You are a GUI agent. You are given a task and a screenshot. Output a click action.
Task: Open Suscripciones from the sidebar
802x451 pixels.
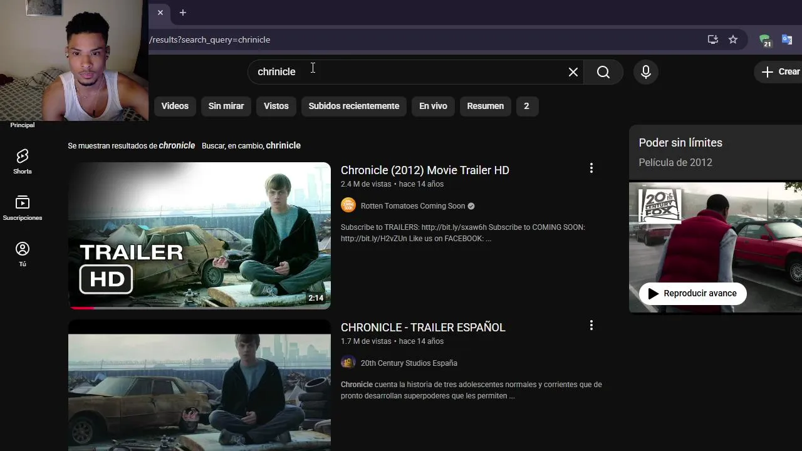click(x=23, y=208)
